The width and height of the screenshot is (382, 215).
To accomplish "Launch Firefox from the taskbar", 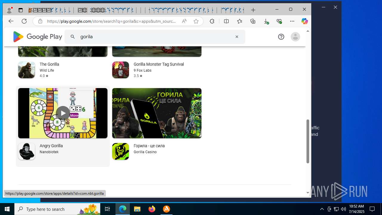I will pos(152,209).
